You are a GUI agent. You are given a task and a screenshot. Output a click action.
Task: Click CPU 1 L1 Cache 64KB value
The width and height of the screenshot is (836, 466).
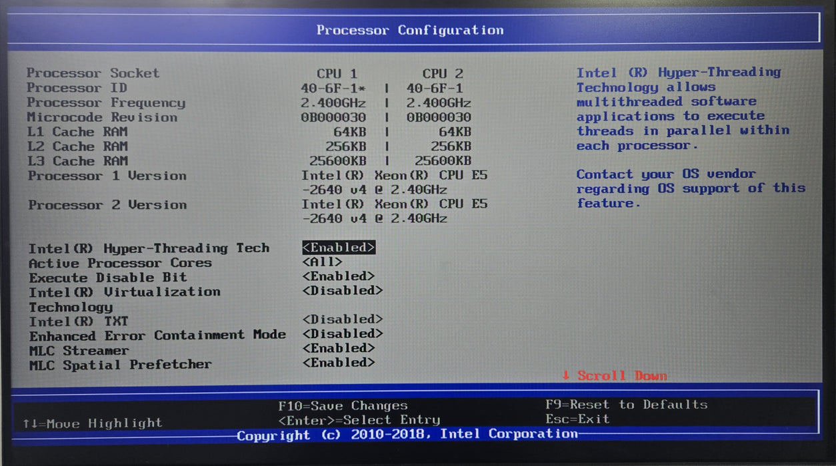(x=349, y=132)
